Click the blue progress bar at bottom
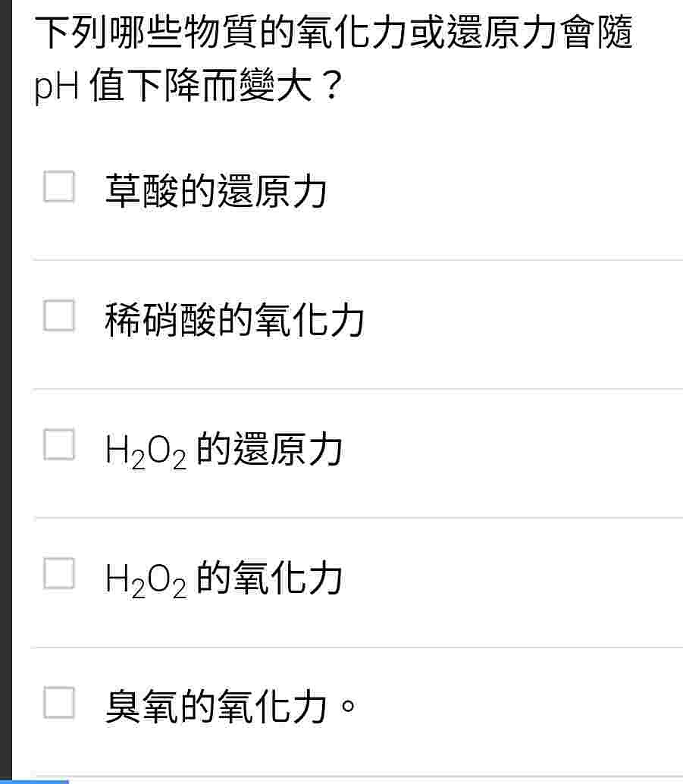Viewport: 683px width, 784px height. coord(34,782)
